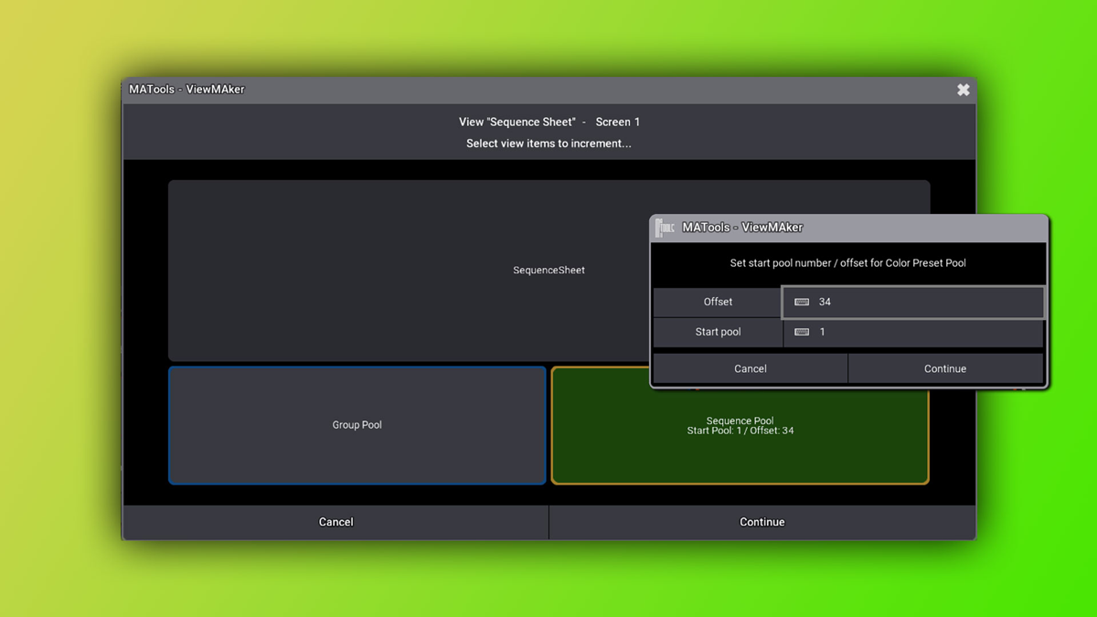Image resolution: width=1097 pixels, height=617 pixels.
Task: Click 'Set start pool number / offset' prompt text
Action: 847,263
